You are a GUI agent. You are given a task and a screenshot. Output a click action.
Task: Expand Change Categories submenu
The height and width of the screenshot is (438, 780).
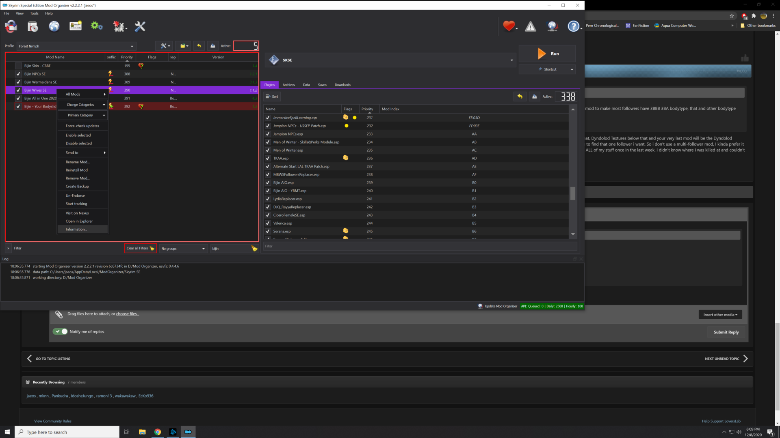83,105
